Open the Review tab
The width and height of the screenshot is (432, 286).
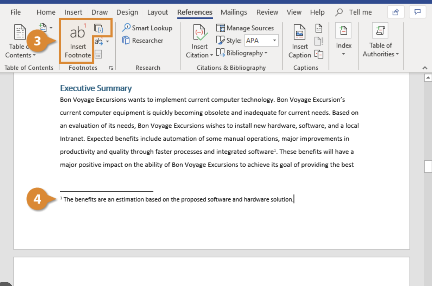(x=267, y=12)
